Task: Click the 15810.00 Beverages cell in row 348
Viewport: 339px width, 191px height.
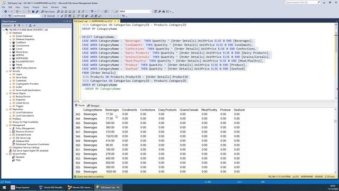Action: point(112,136)
